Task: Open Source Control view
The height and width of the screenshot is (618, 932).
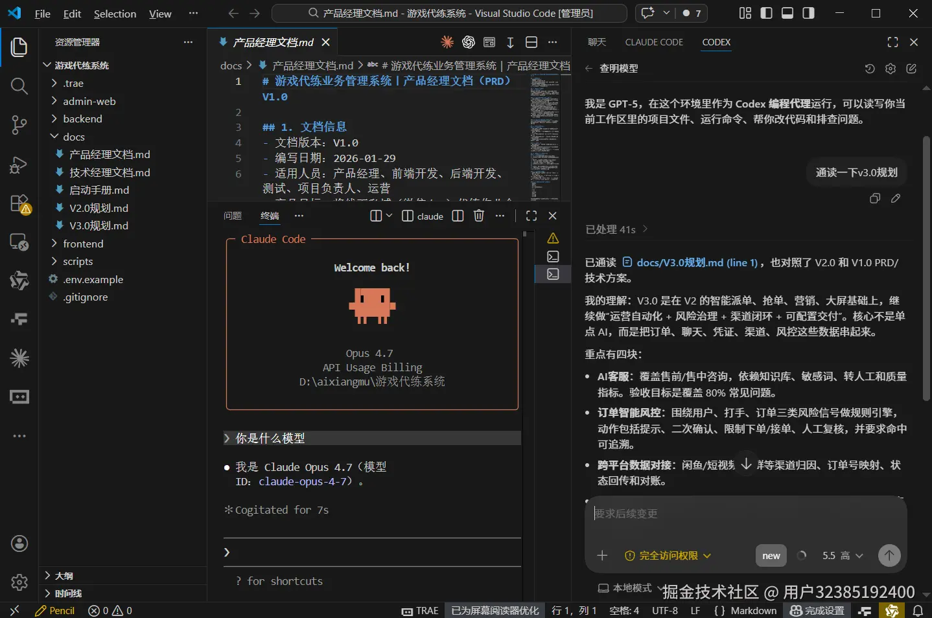Action: [x=19, y=125]
